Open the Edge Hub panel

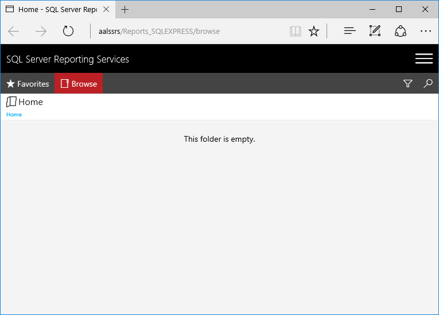pyautogui.click(x=349, y=31)
